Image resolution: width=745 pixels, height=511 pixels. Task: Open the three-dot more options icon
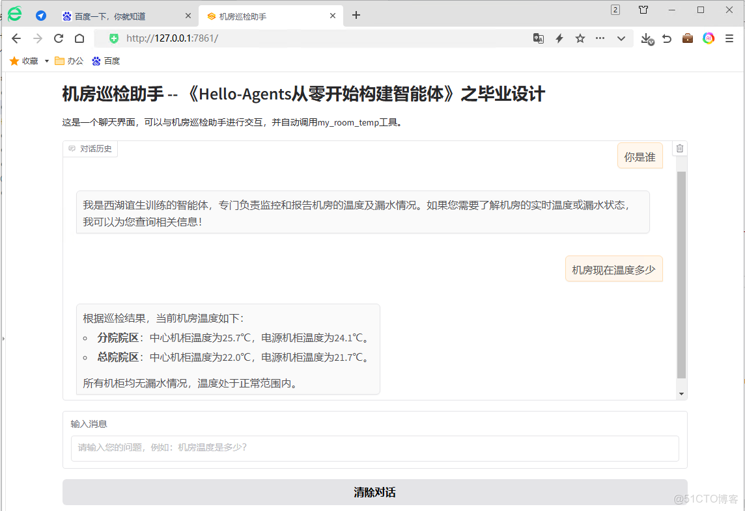point(600,38)
